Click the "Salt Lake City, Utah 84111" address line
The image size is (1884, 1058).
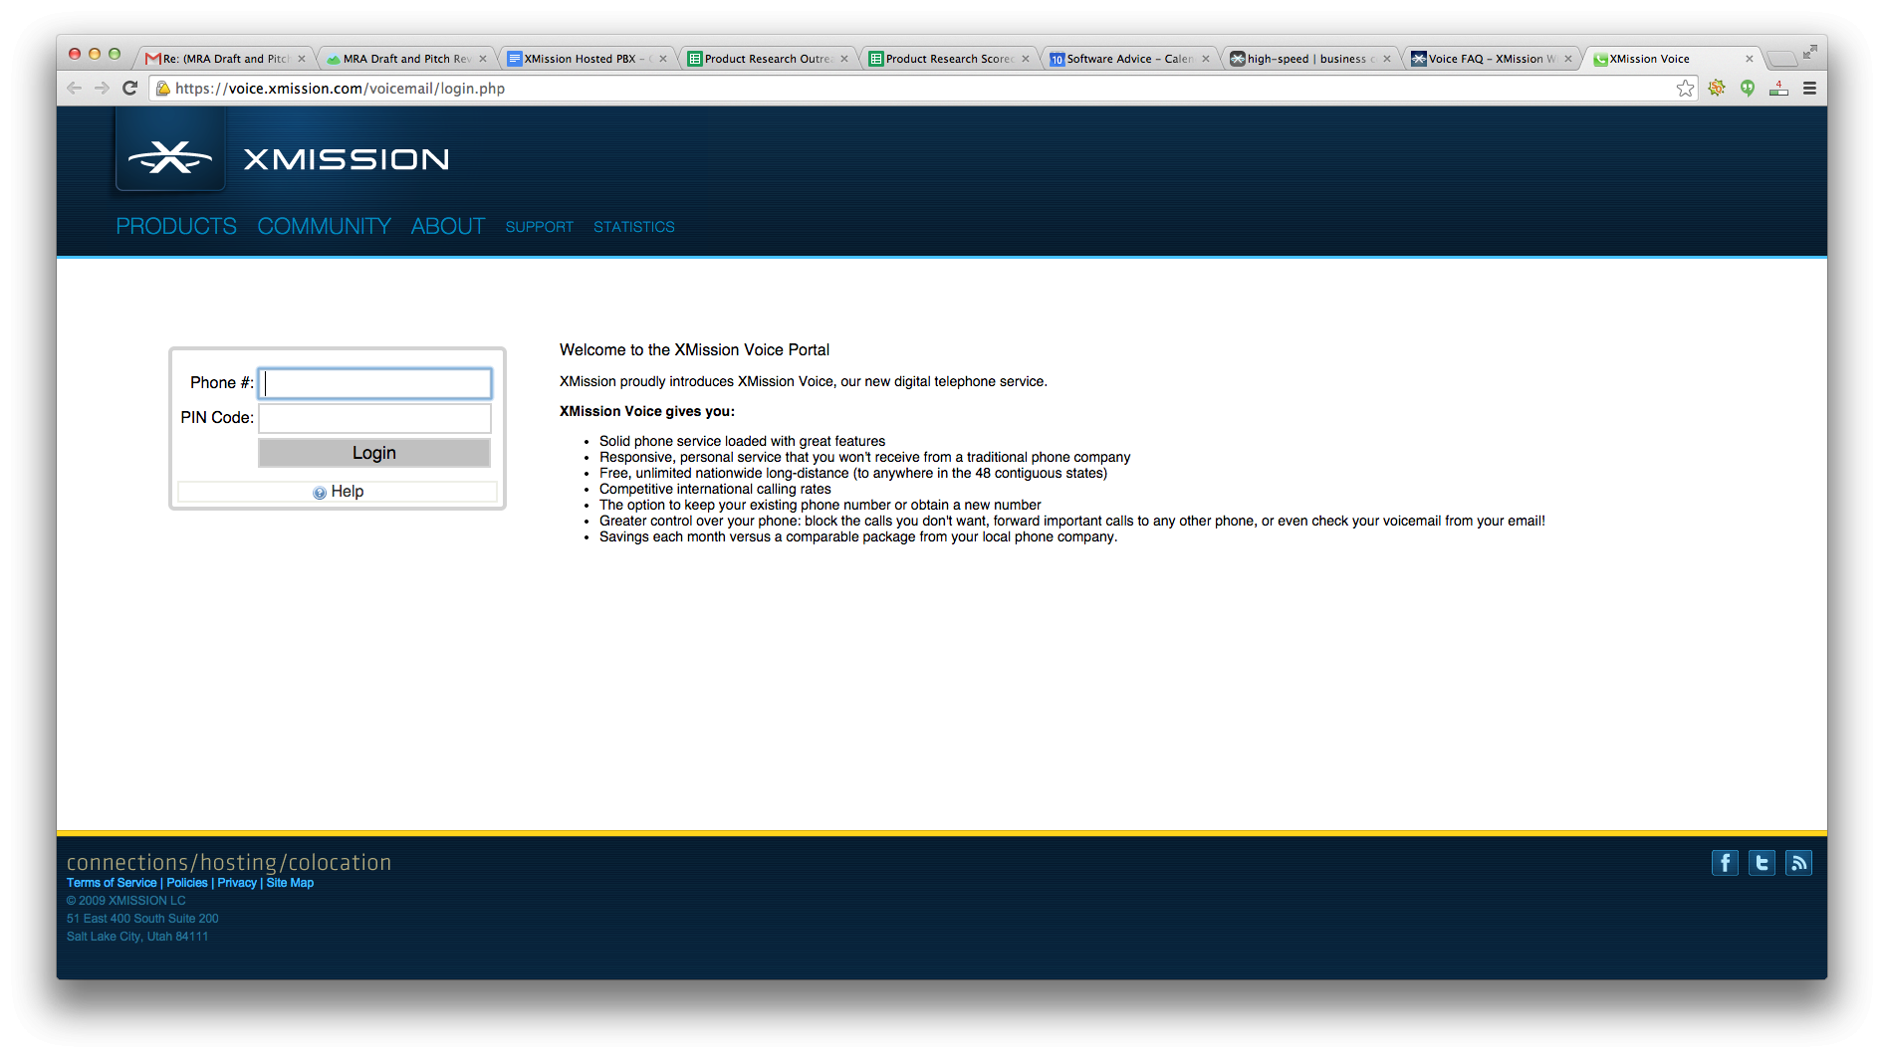pyautogui.click(x=137, y=937)
